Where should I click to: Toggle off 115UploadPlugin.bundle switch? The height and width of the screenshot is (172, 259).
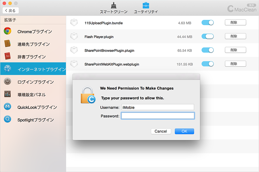[207, 23]
